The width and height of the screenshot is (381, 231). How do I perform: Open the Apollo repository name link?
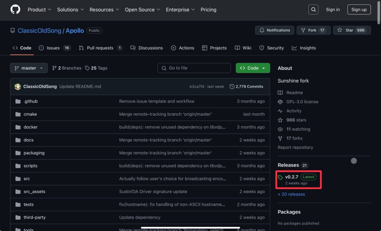tap(74, 31)
